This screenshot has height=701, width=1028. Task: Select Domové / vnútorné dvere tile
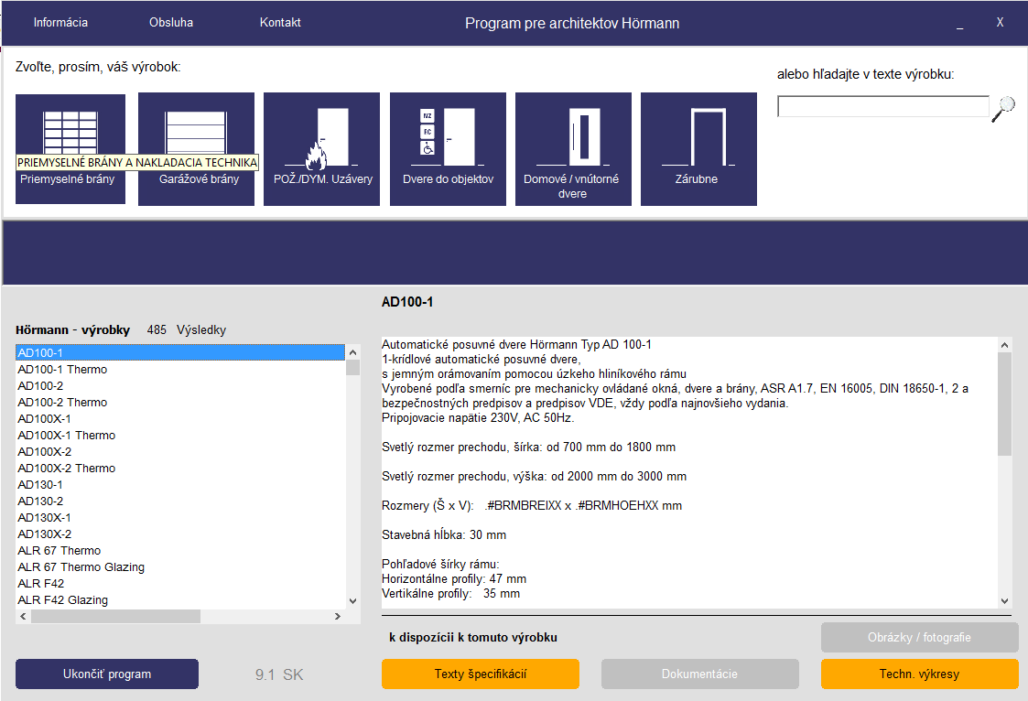573,148
